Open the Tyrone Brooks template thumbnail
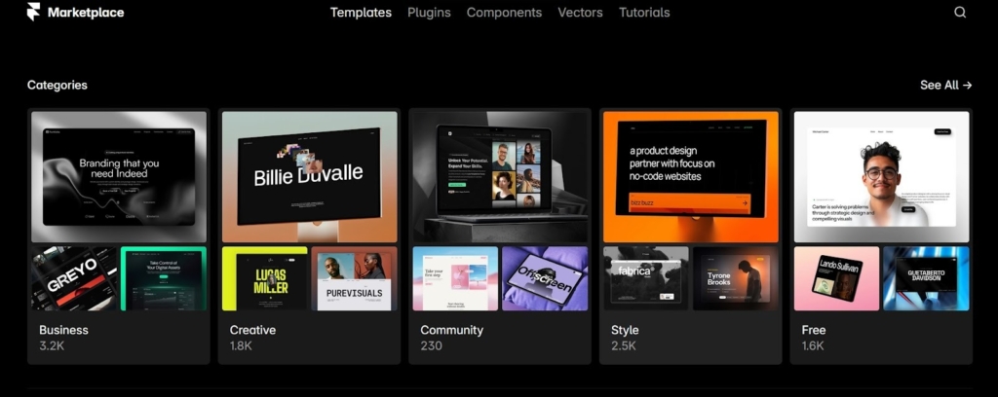 pyautogui.click(x=736, y=278)
